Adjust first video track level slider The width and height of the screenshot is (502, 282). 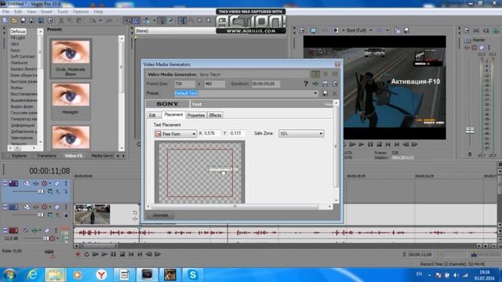point(40,191)
